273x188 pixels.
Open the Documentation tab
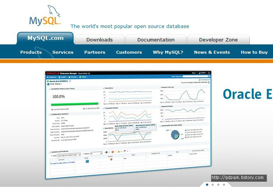[x=156, y=40]
